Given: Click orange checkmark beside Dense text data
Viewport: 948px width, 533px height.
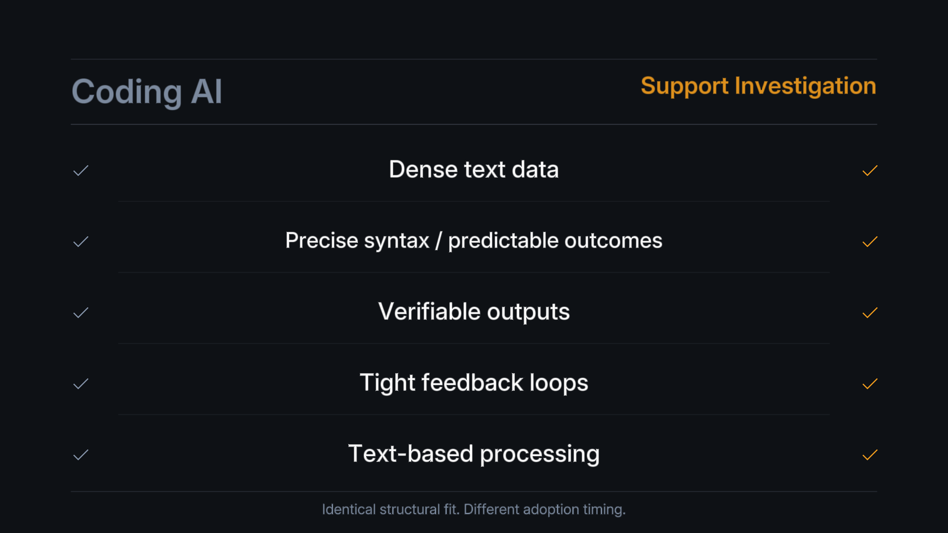Looking at the screenshot, I should [870, 171].
